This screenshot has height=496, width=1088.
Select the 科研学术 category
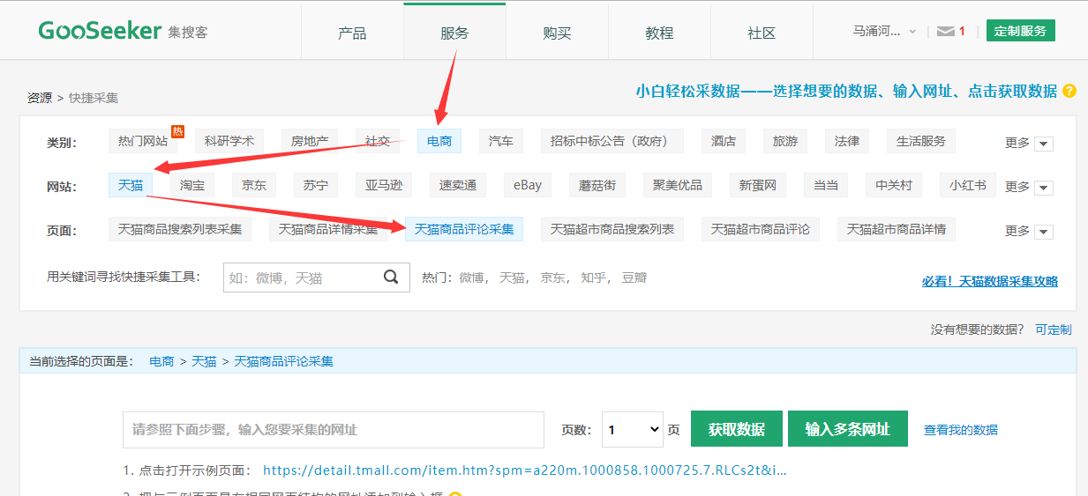tap(229, 141)
